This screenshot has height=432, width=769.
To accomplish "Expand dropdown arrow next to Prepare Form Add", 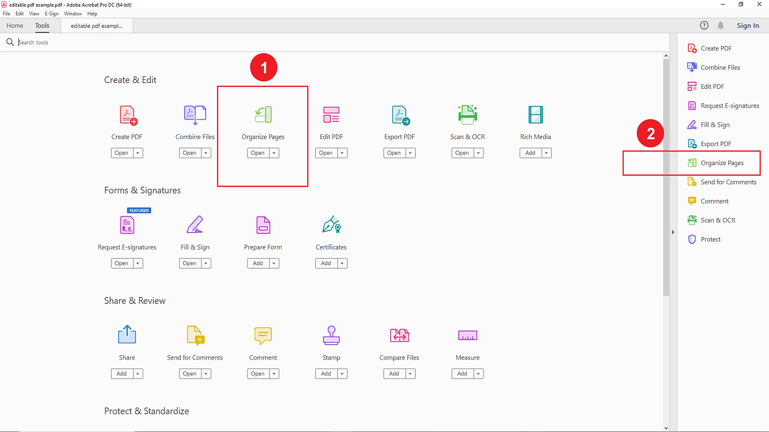I will [274, 264].
